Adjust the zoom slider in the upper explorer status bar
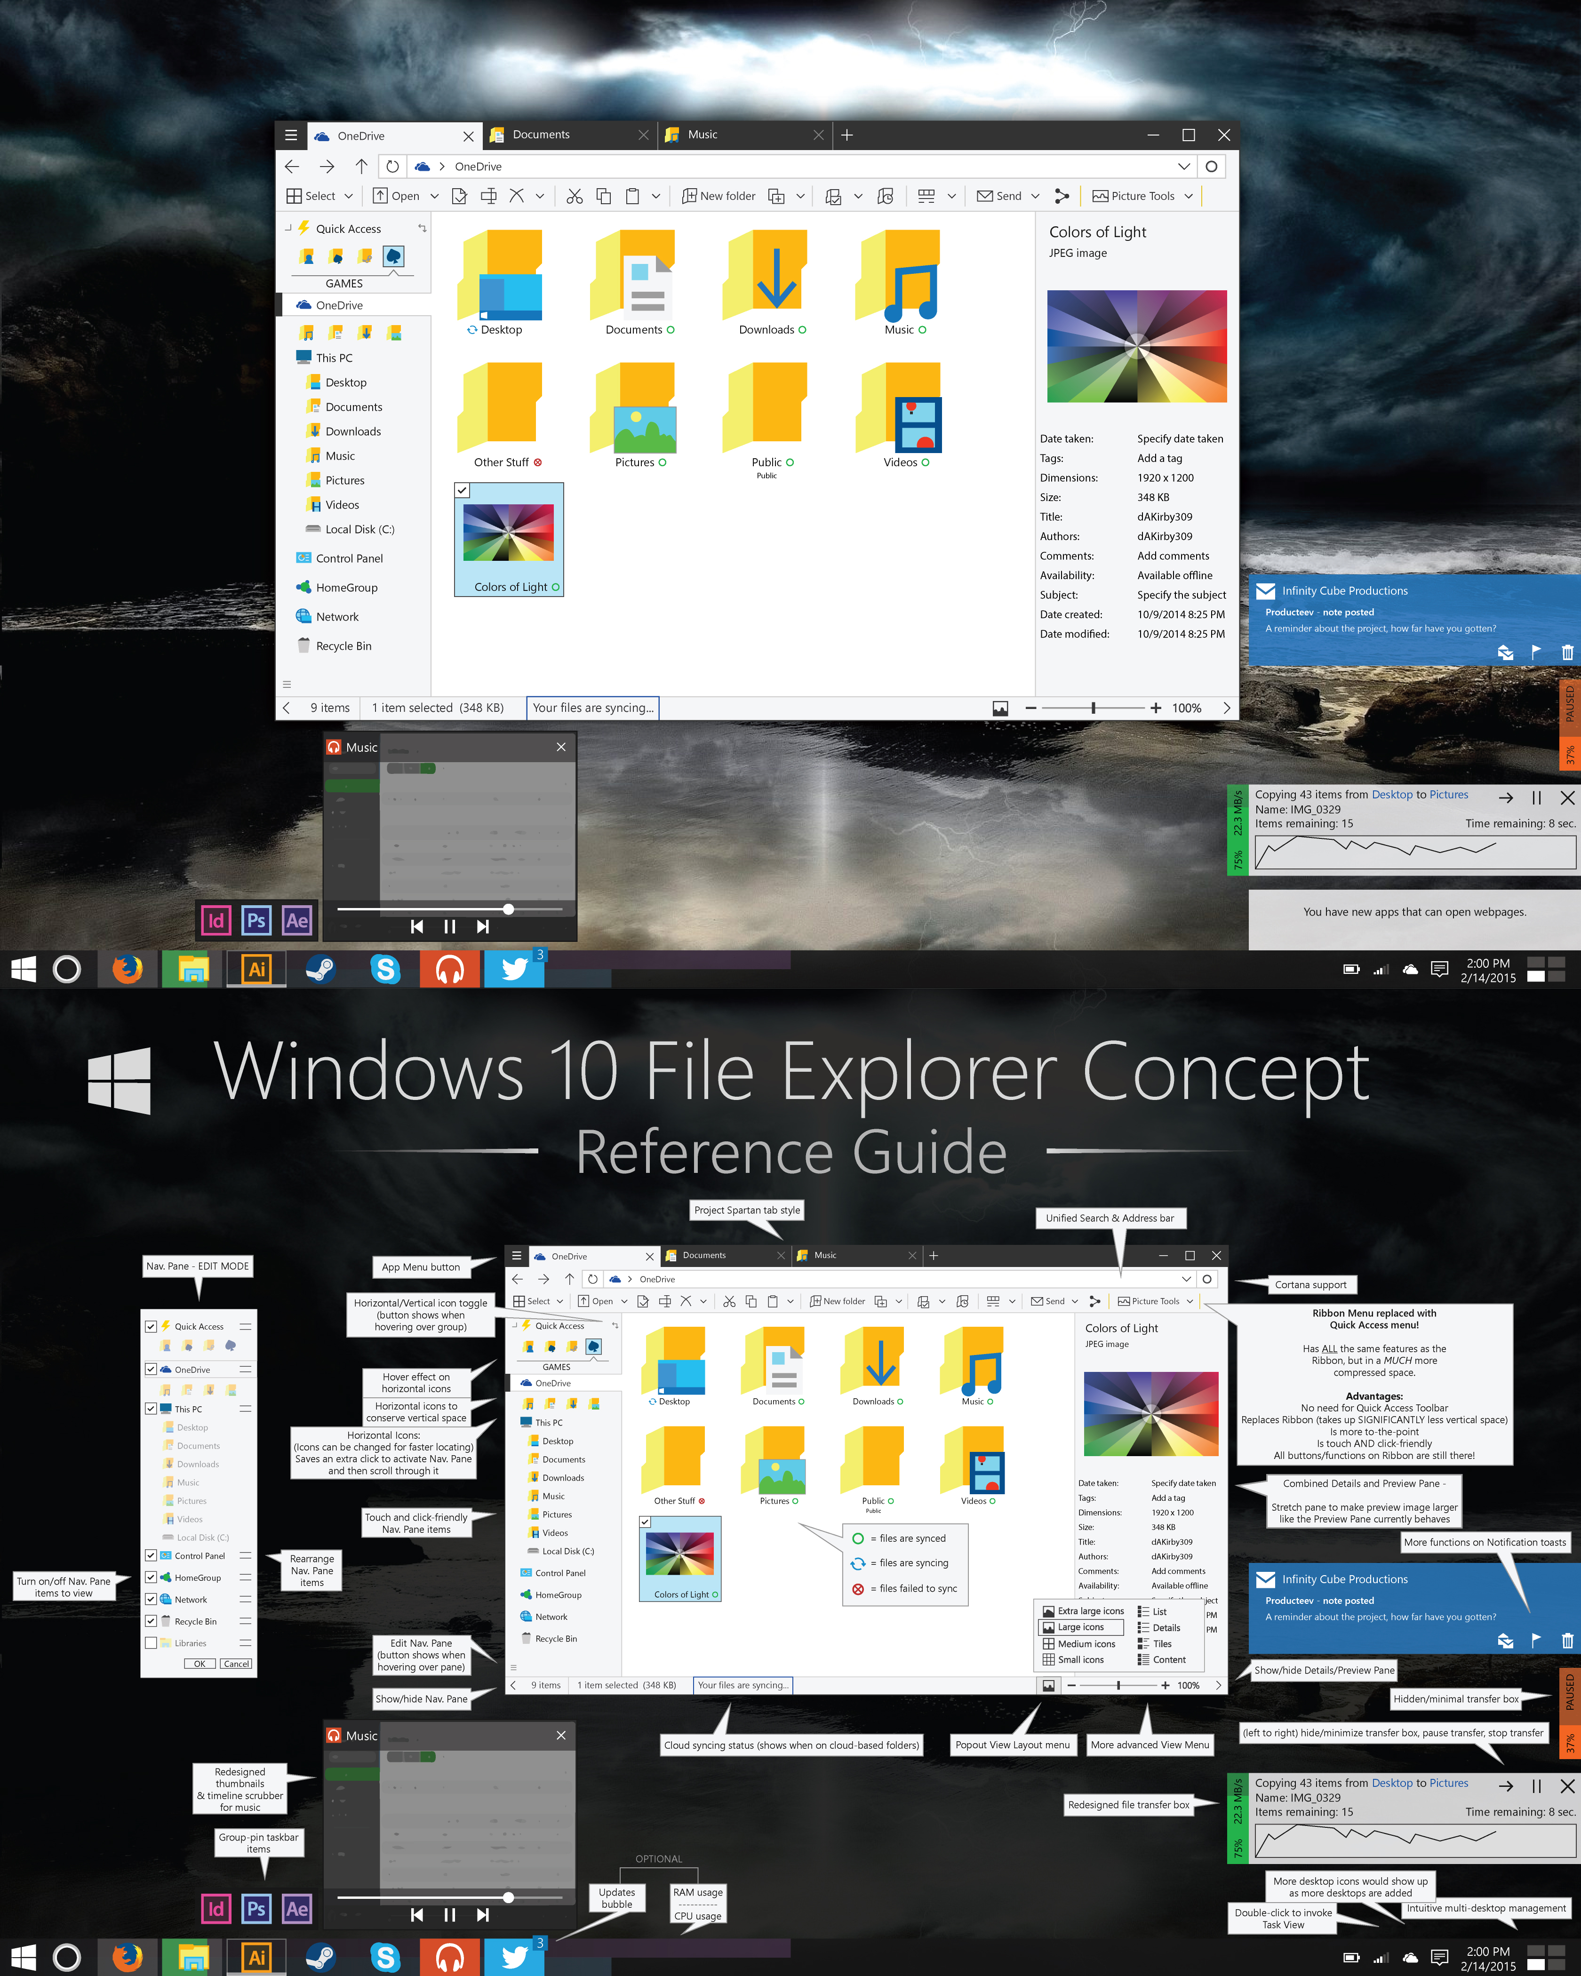 [1094, 709]
